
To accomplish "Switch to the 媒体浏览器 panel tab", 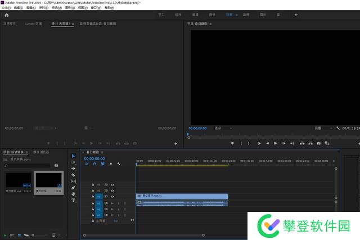I will tap(41, 152).
